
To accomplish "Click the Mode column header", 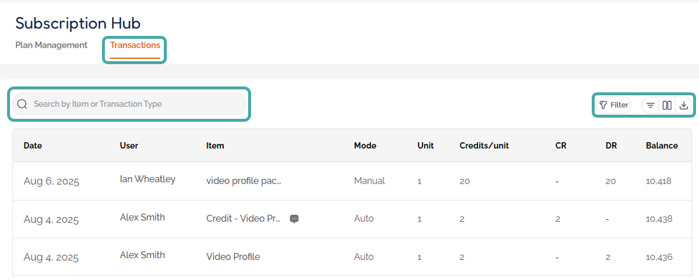I will [365, 146].
